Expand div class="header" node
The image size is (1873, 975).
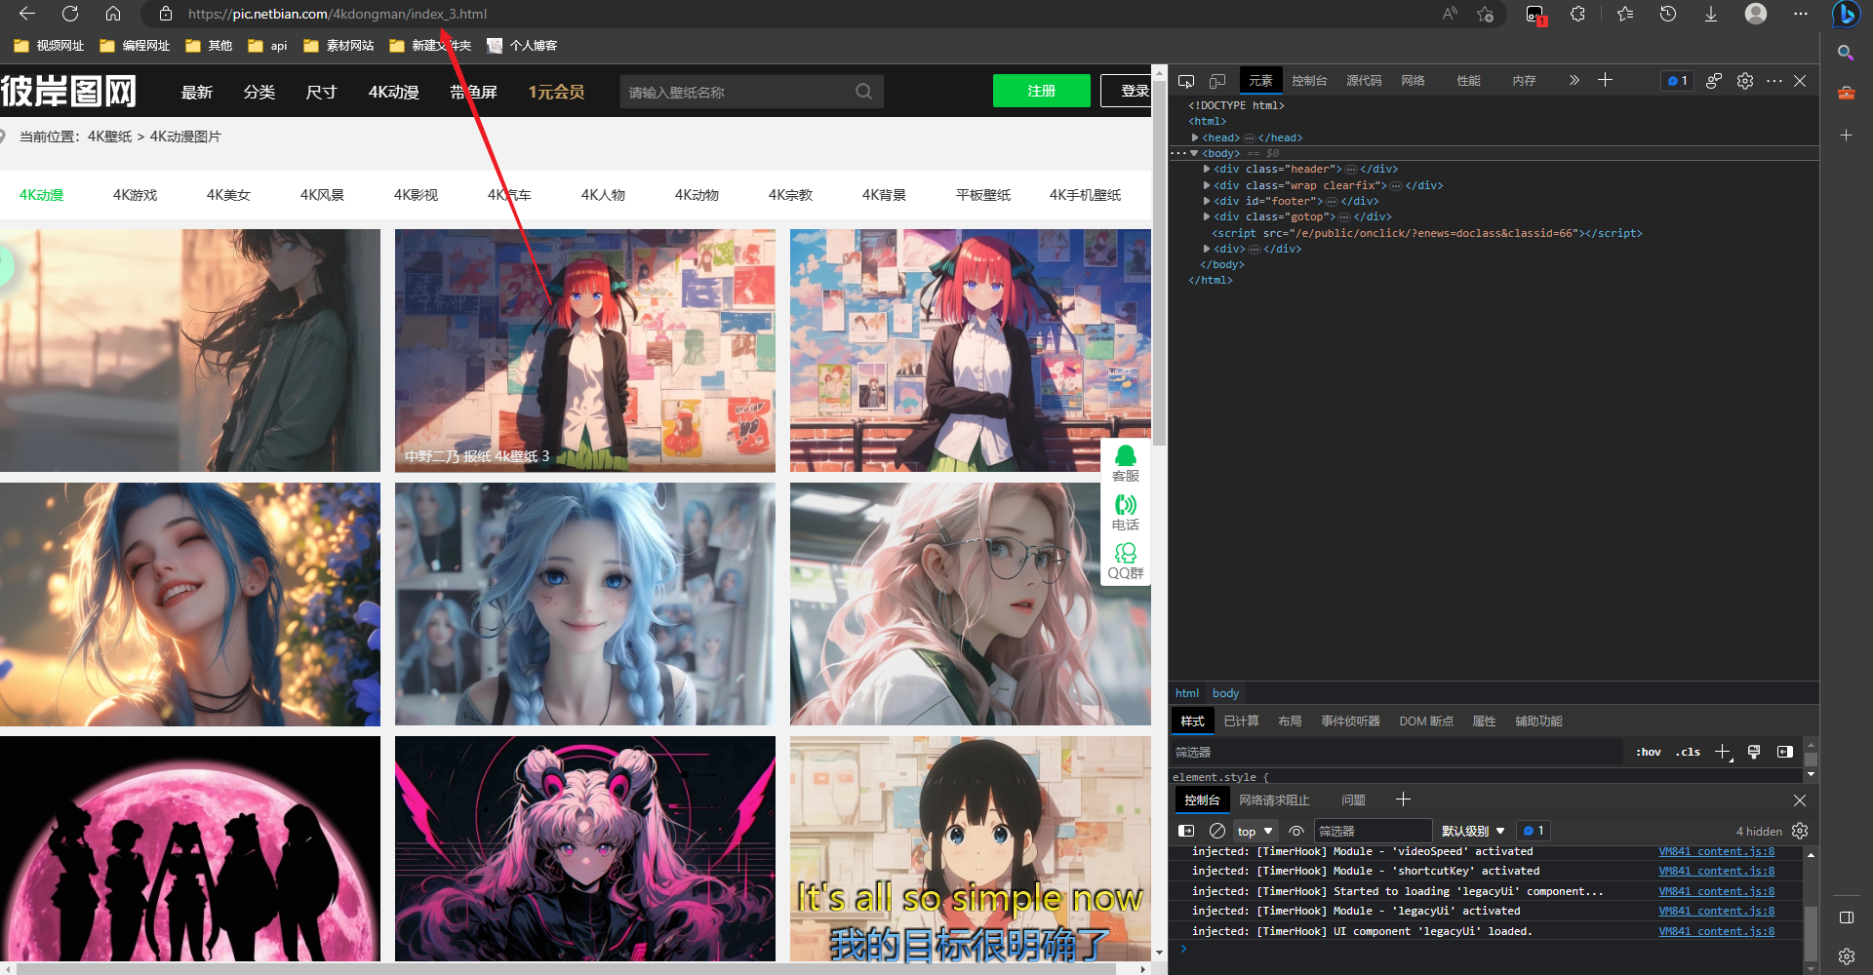tap(1207, 169)
